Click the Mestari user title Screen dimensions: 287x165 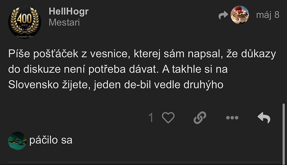[64, 22]
